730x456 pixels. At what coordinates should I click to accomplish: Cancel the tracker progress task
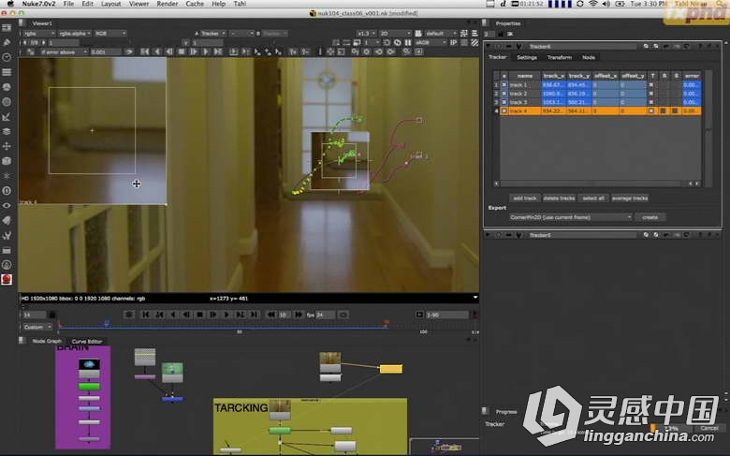point(709,428)
